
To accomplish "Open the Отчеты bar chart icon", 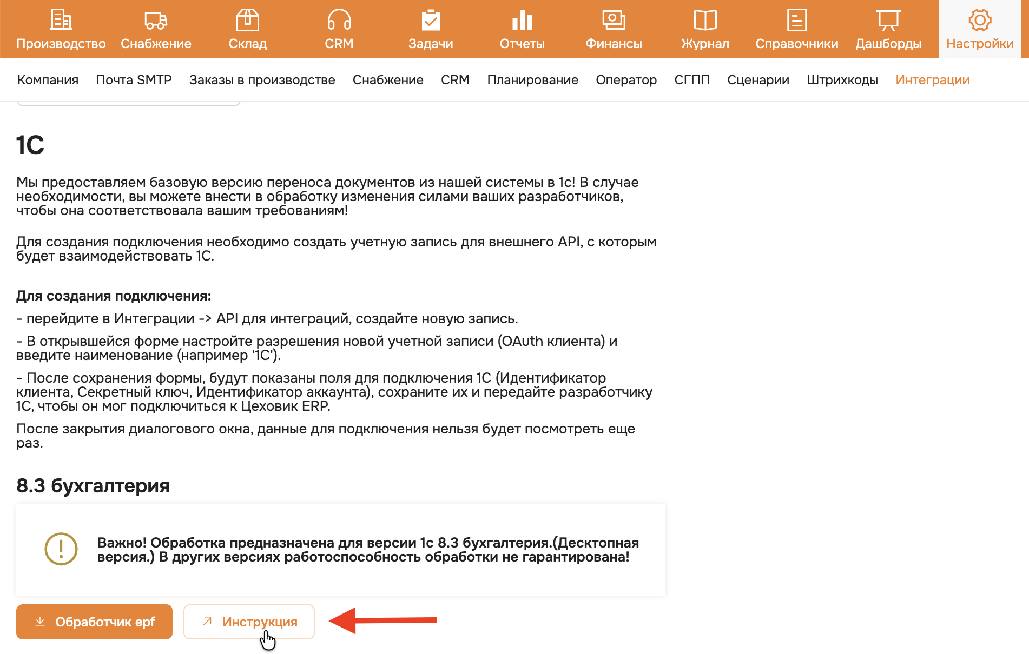I will 522,20.
